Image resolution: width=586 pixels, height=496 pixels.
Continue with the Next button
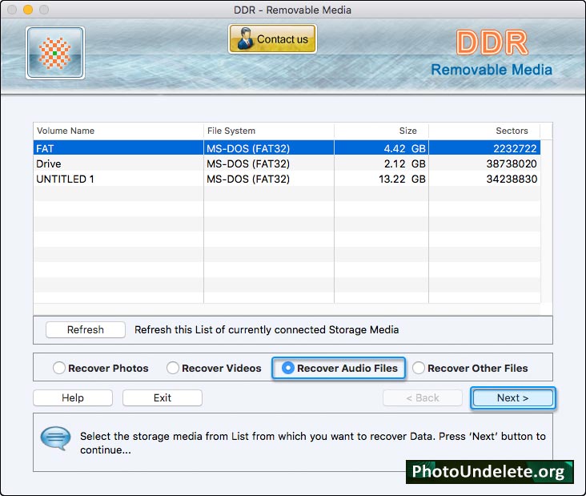pyautogui.click(x=512, y=397)
